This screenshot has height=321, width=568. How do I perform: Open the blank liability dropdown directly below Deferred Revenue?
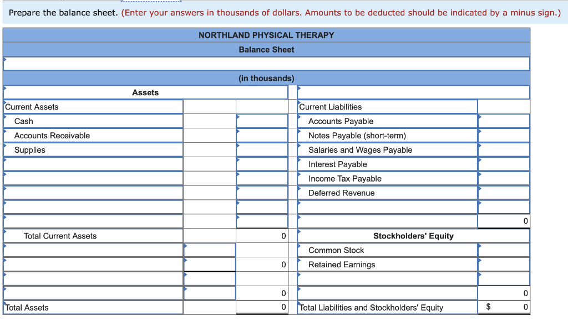[x=387, y=207]
